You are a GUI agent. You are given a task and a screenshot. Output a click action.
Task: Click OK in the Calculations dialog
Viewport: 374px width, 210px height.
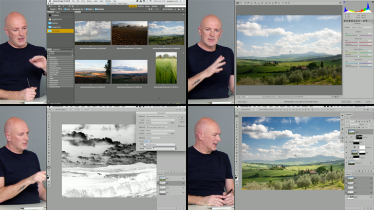point(182,117)
